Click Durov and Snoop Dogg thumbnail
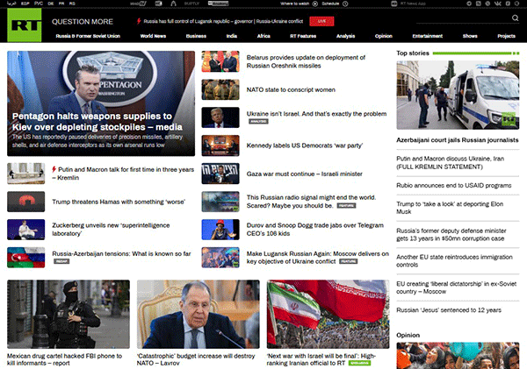The image size is (527, 369). click(x=220, y=230)
